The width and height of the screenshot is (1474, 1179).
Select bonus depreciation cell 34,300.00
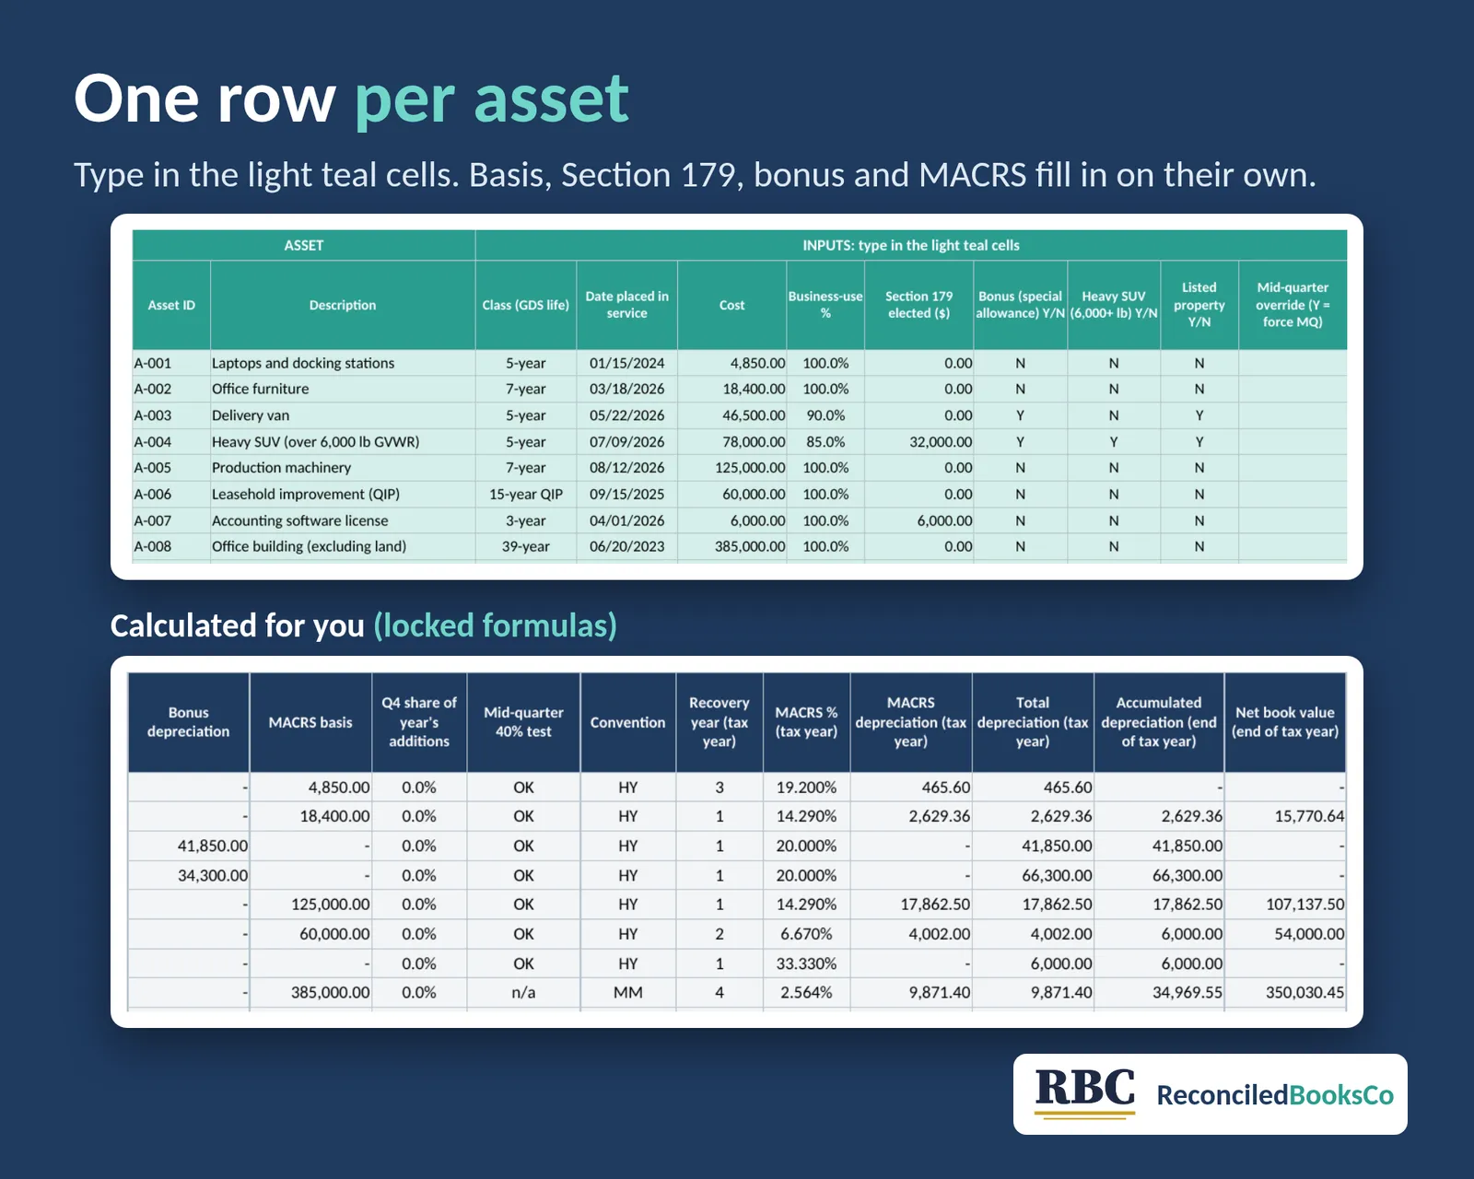coord(189,875)
